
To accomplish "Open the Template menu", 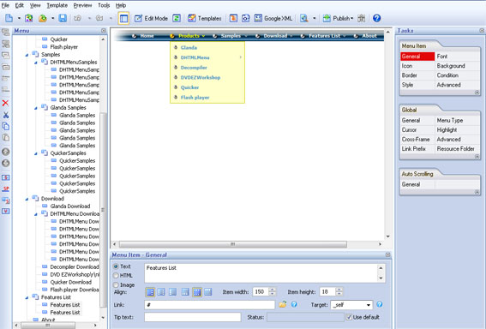I will pyautogui.click(x=57, y=5).
